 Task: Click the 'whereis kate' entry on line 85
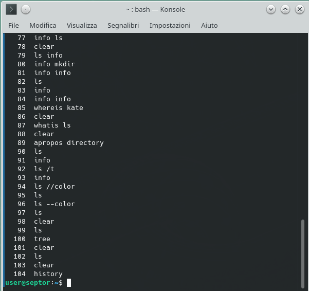coord(59,108)
